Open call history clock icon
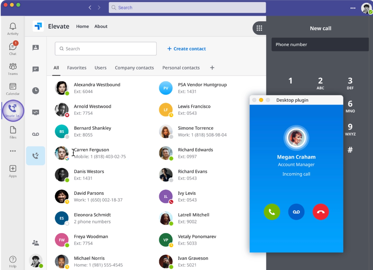 (36, 91)
